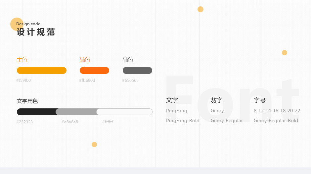Click the 设计规范 heading
The image size is (311, 174).
[x=36, y=32]
